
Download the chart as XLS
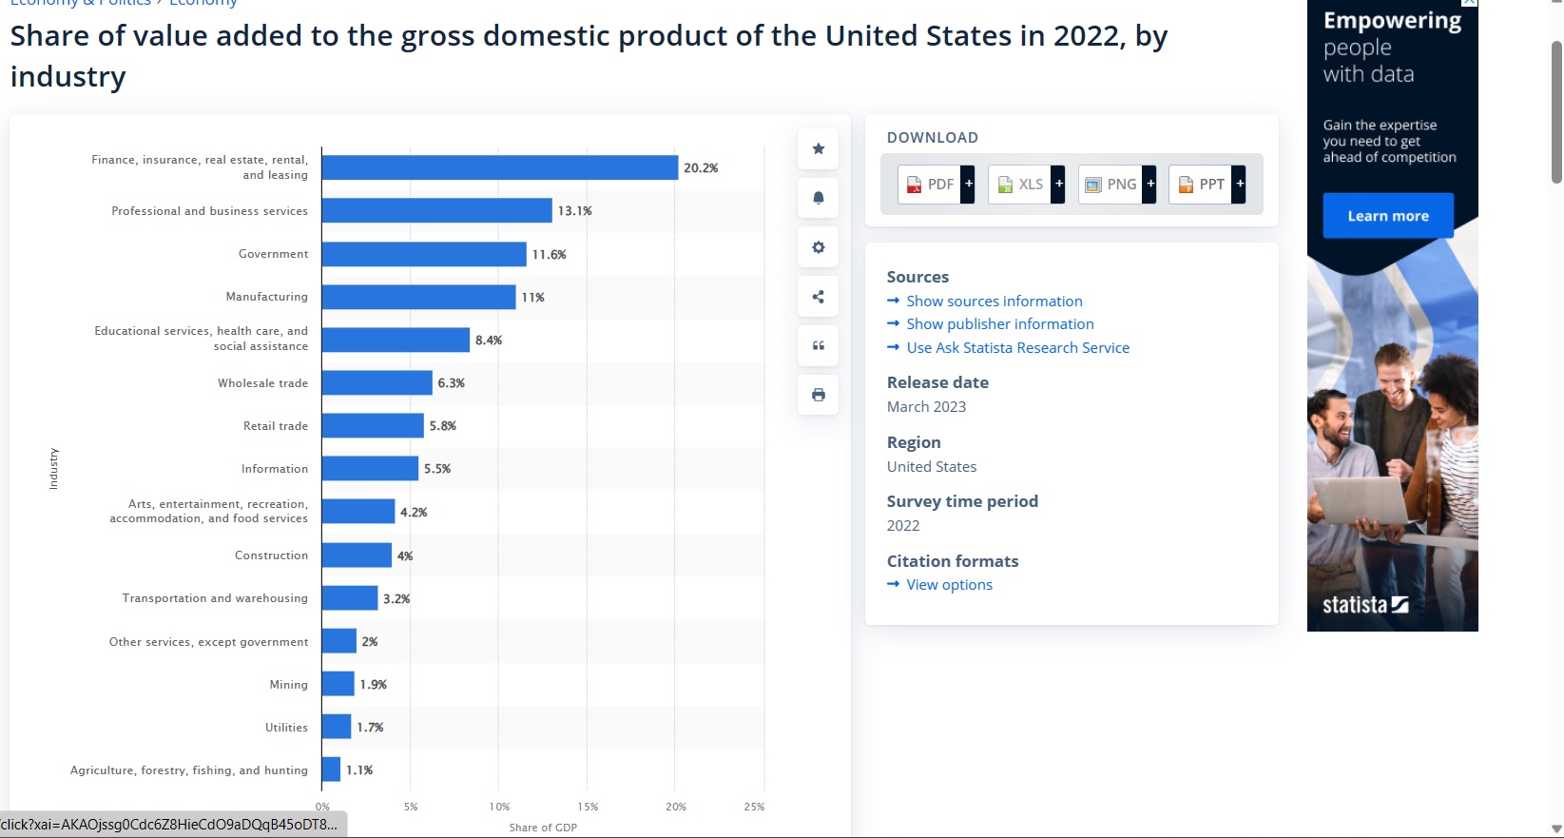click(1020, 185)
